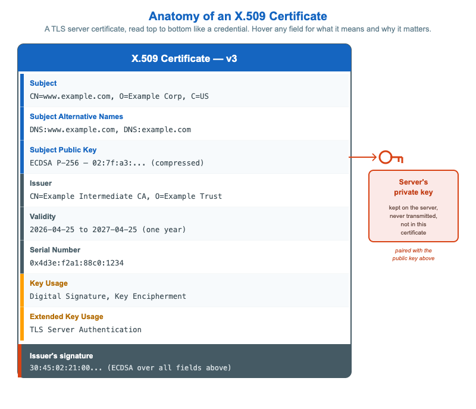The width and height of the screenshot is (476, 409).
Task: Click the Subject value CN=www.example.com
Action: (119, 96)
